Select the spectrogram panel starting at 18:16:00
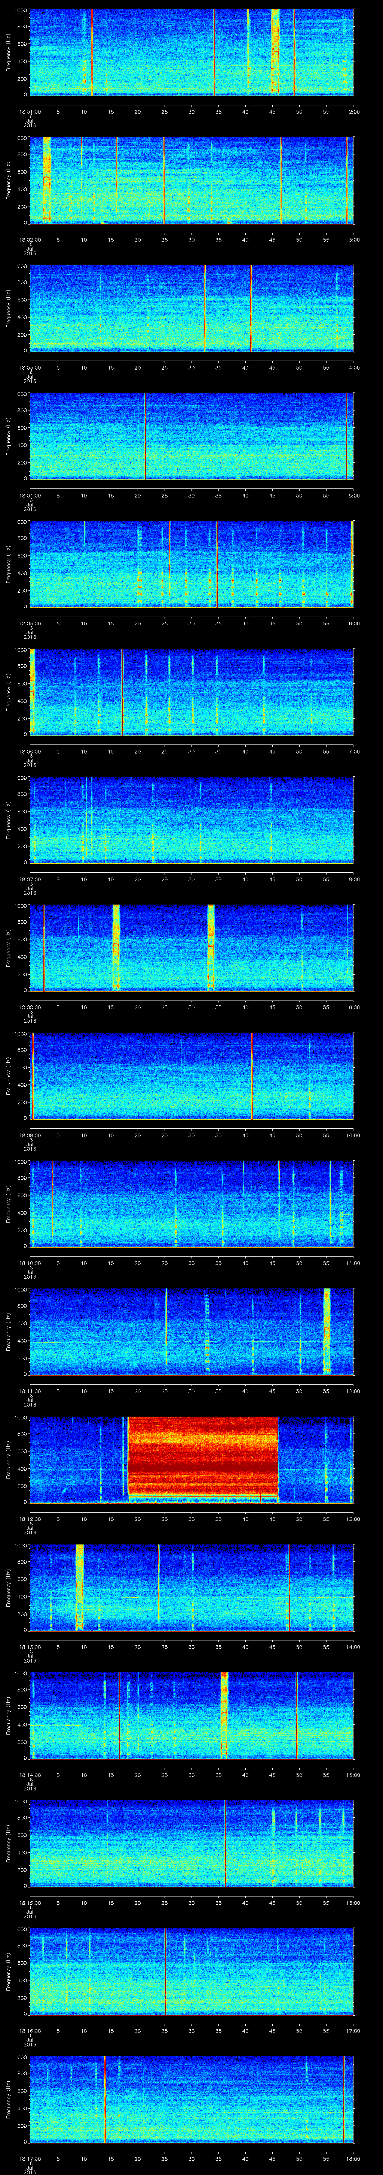 pos(192,1971)
